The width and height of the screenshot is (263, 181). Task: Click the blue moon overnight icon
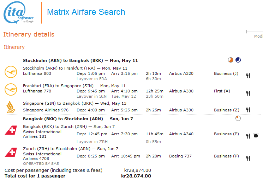tap(238, 60)
